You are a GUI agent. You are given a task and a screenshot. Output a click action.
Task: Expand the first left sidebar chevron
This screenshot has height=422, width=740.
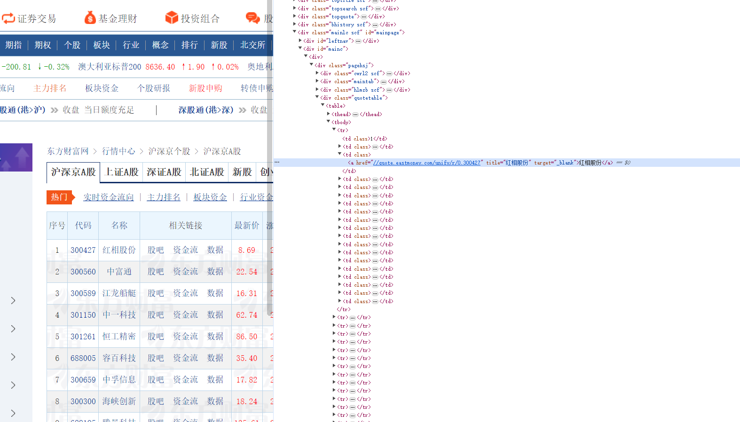point(13,300)
